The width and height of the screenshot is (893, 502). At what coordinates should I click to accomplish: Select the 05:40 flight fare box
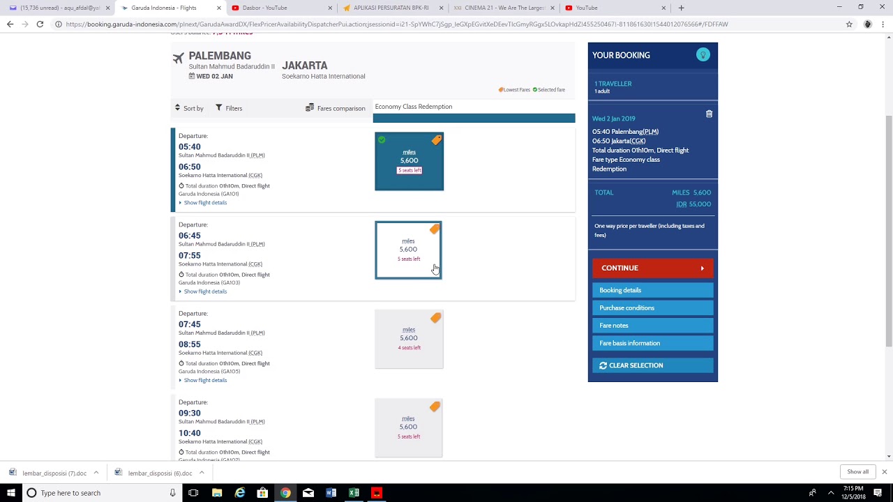click(x=409, y=161)
